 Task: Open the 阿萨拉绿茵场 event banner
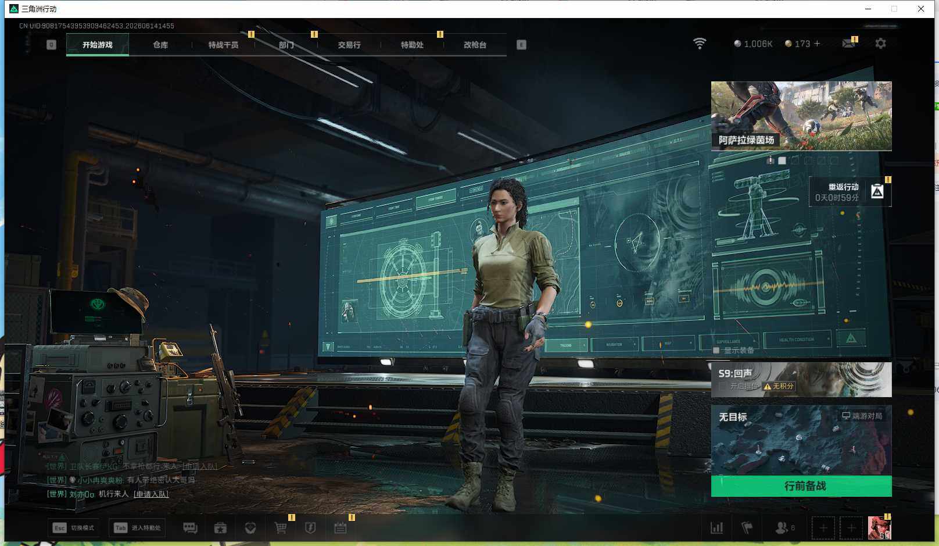[801, 116]
